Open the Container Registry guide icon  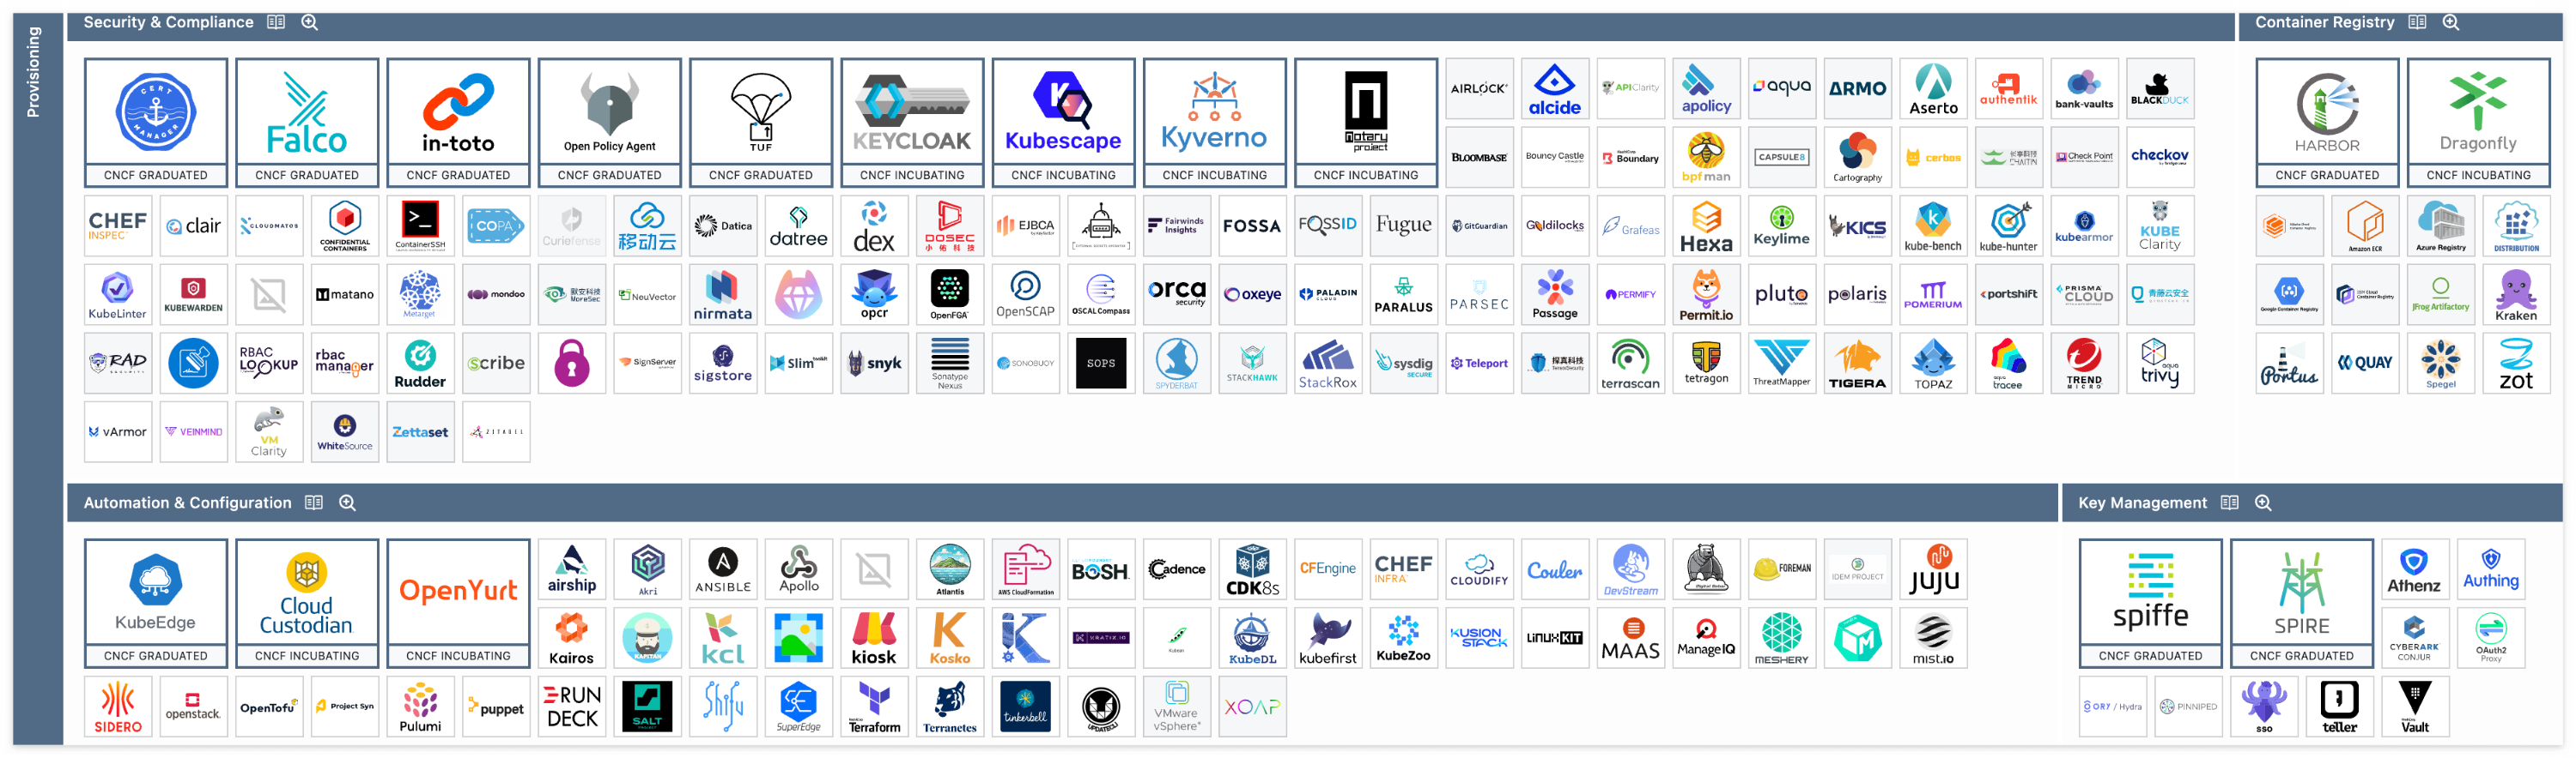pos(2417,22)
